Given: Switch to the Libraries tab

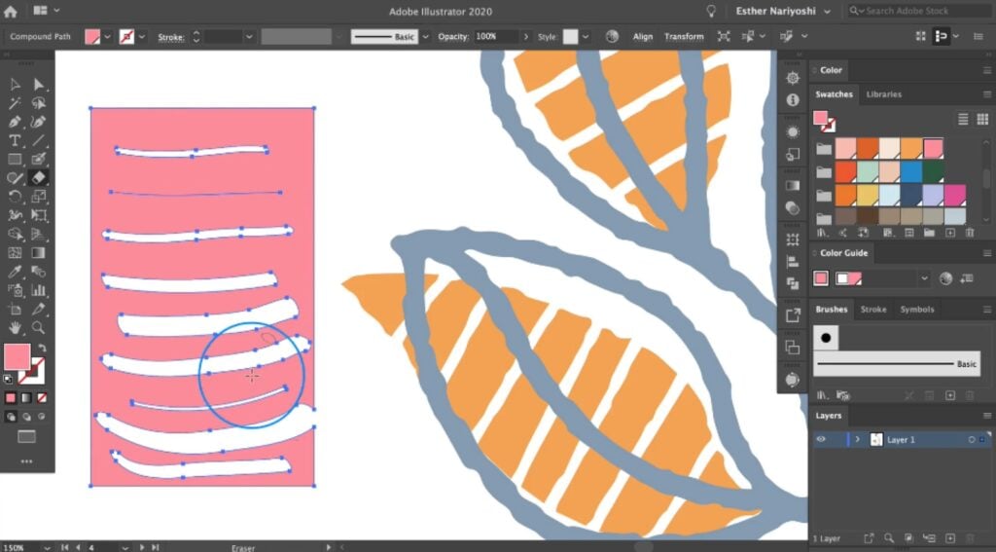Looking at the screenshot, I should (x=883, y=94).
